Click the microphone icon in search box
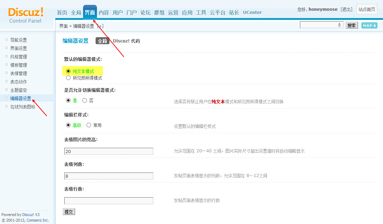This screenshot has height=224, width=383. [x=339, y=25]
